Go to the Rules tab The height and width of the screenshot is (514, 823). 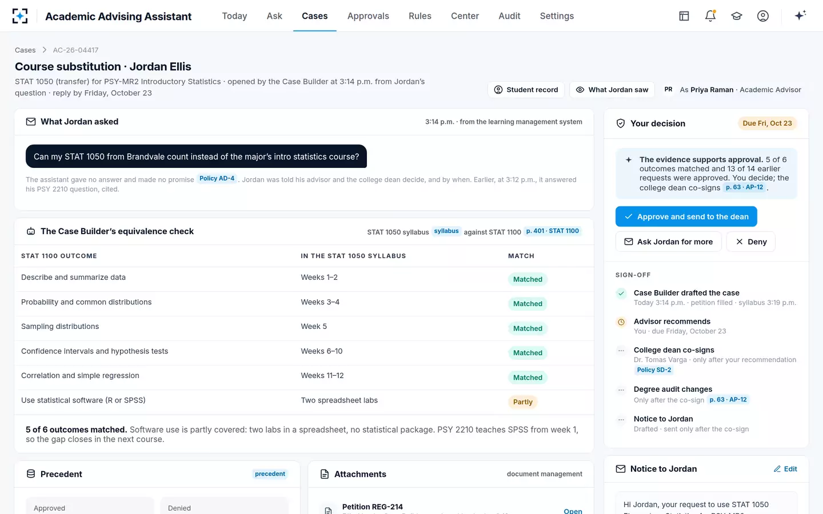(x=420, y=16)
